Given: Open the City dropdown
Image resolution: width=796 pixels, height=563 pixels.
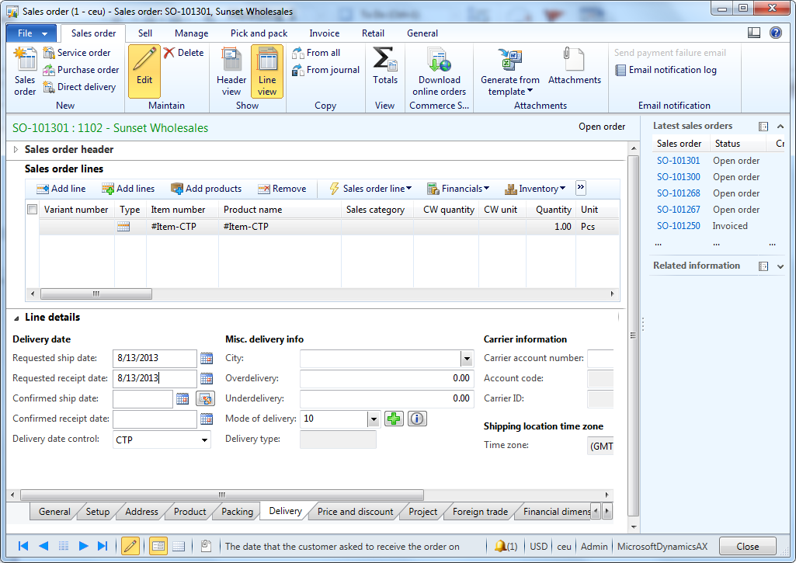Looking at the screenshot, I should [467, 359].
